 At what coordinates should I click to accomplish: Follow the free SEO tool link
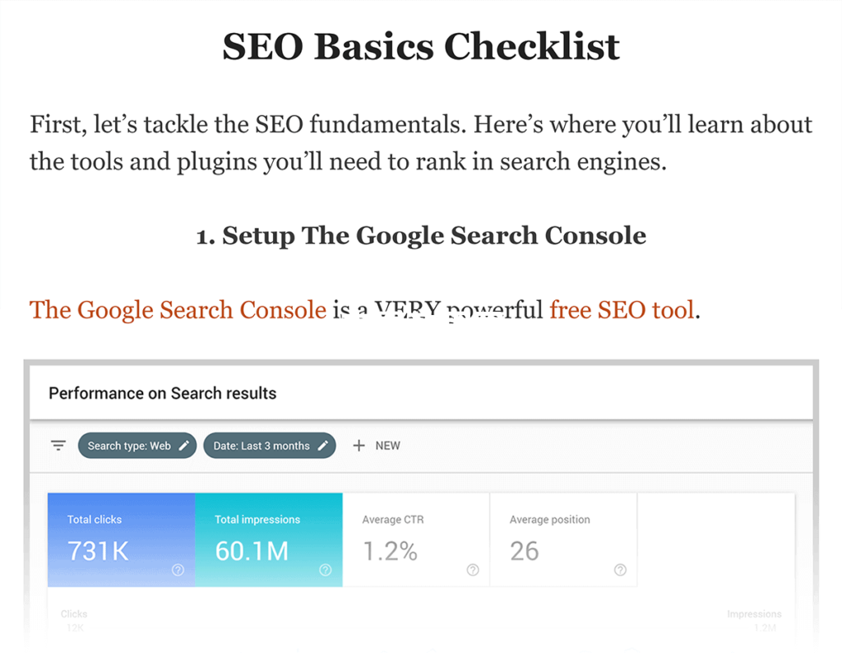pyautogui.click(x=622, y=310)
